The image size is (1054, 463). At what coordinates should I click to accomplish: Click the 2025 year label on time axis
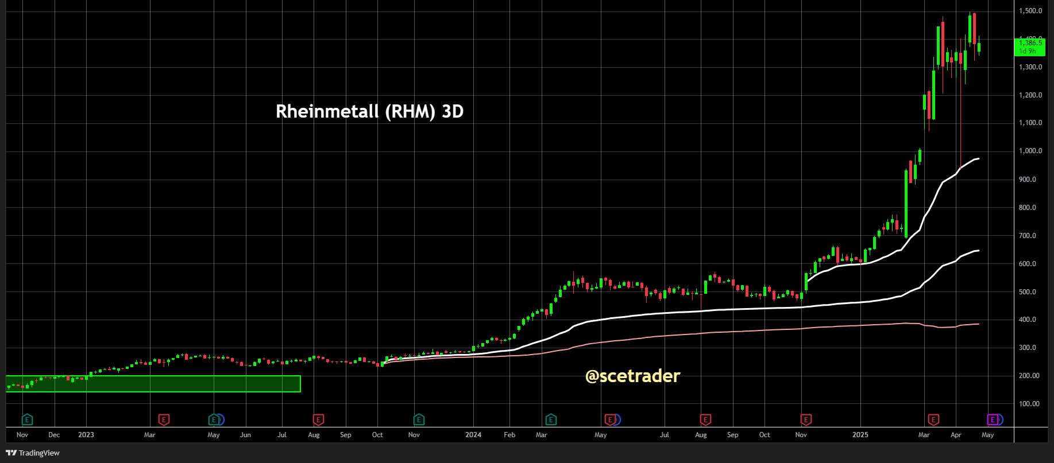(860, 435)
